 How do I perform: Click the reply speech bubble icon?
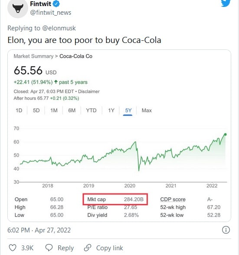click(49, 248)
